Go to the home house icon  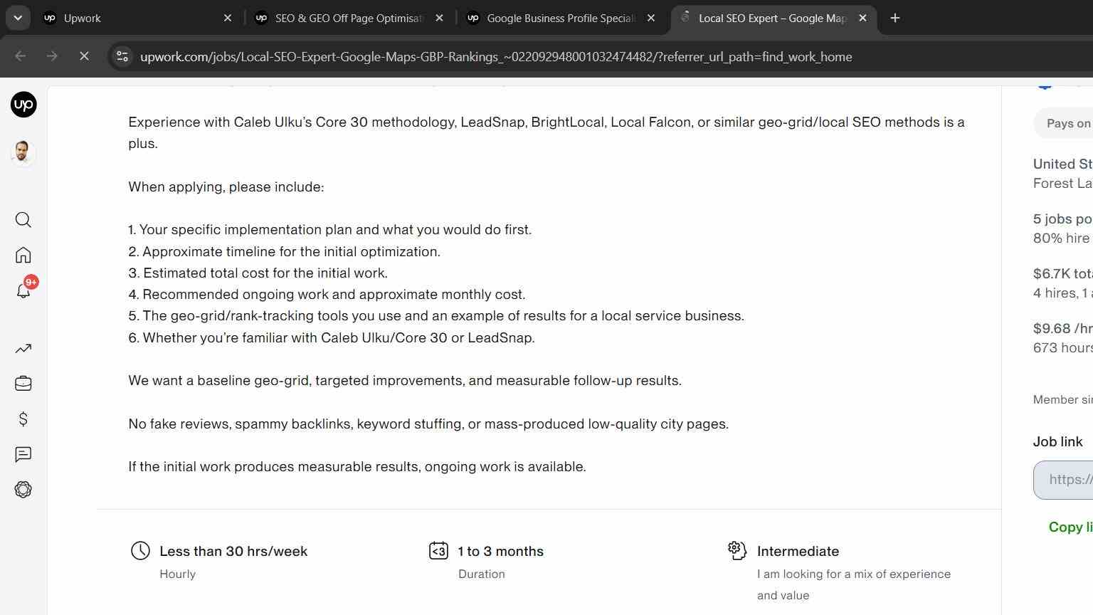[23, 255]
